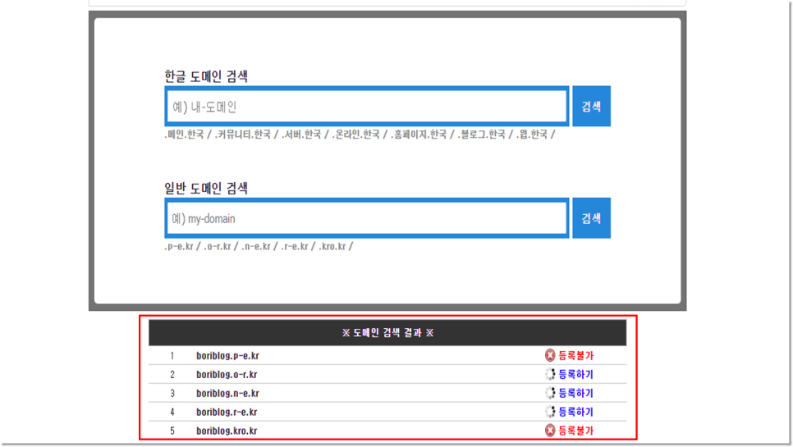Image resolution: width=793 pixels, height=447 pixels.
Task: Click 등록하기 link for boriblog.o-r.kr
Action: pos(575,374)
